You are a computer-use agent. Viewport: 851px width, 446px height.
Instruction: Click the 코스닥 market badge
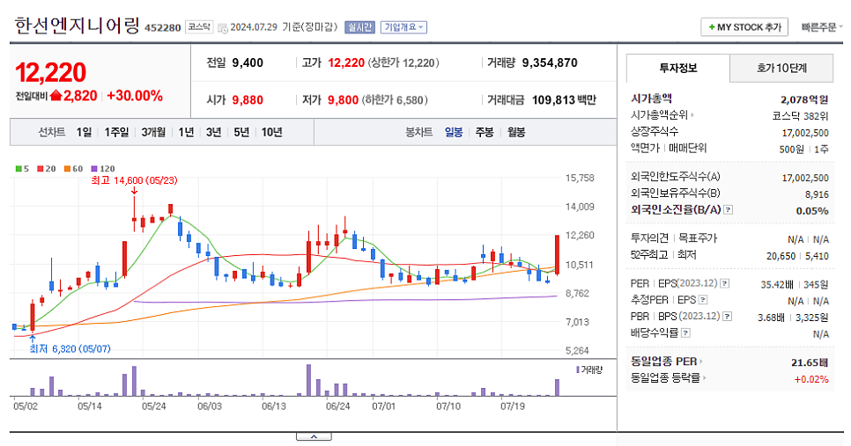[x=199, y=26]
